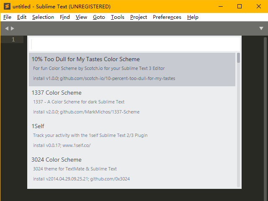Open the tab list dropdown arrow
This screenshot has height=201, width=268.
tap(261, 28)
